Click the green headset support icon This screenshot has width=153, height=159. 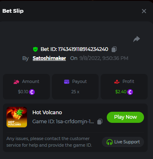(x=110, y=142)
